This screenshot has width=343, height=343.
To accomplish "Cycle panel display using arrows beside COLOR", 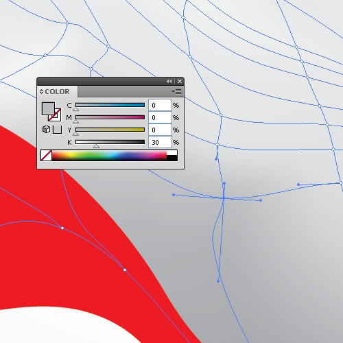I will click(x=41, y=92).
